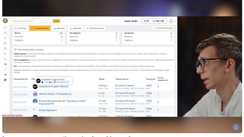Click the user avatar icon in header
Viewport: 244px width, 137px height.
coord(171,21)
